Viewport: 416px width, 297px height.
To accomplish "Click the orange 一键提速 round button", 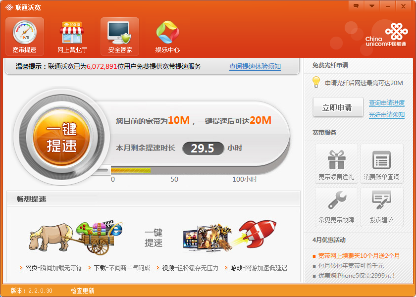I will pyautogui.click(x=61, y=137).
